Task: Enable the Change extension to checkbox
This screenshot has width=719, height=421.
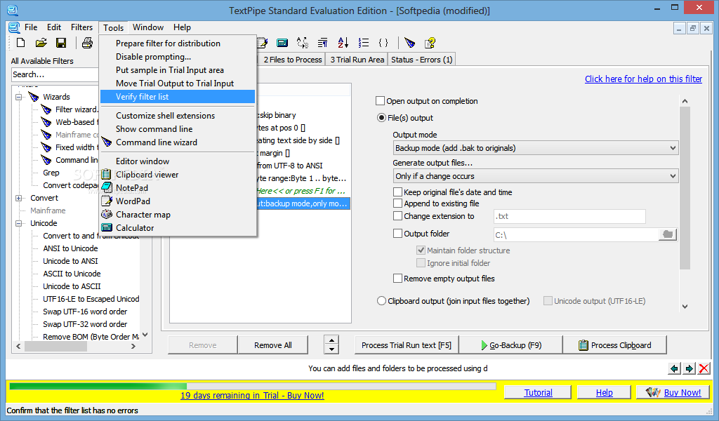Action: 397,216
